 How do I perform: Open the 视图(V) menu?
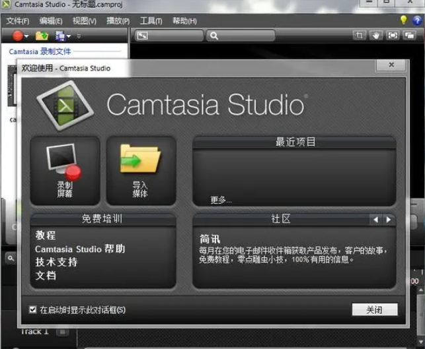tap(85, 21)
